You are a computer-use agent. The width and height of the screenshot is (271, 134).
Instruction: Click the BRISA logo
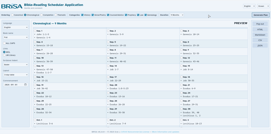[12, 6]
